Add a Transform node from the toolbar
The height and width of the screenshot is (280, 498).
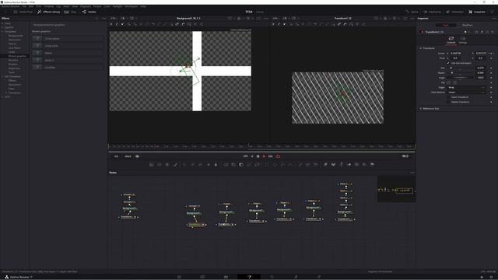pyautogui.click(x=257, y=164)
